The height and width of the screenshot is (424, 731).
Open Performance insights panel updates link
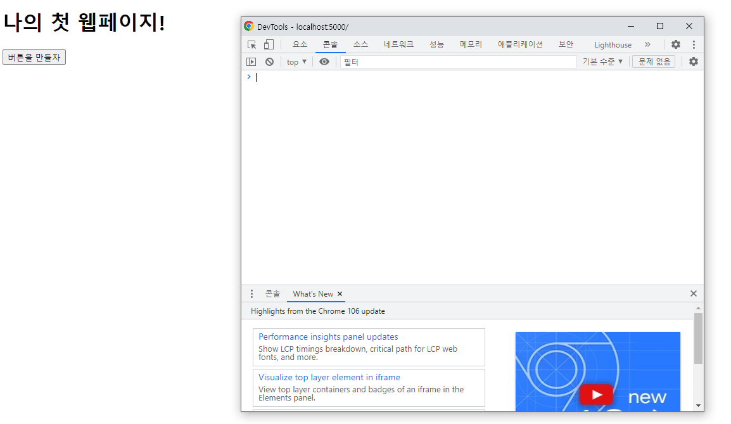328,337
